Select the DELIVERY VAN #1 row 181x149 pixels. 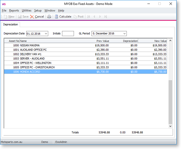[x=29, y=54]
